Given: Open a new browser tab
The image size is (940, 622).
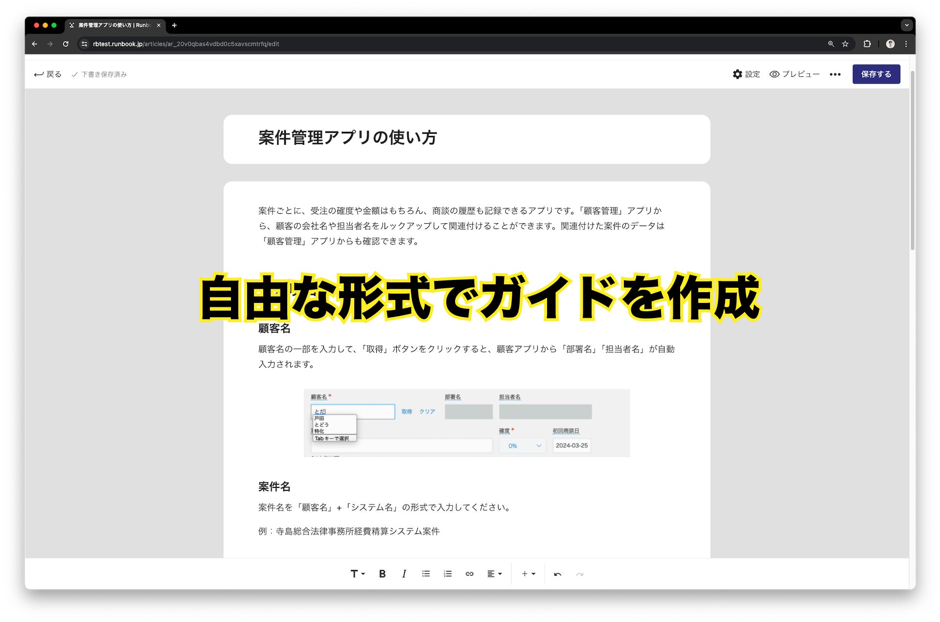Looking at the screenshot, I should [174, 25].
